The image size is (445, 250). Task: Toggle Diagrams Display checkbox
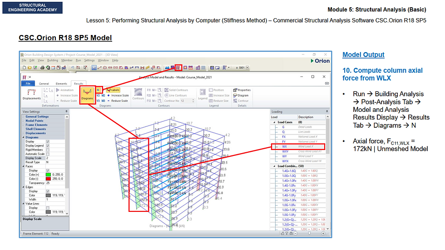click(x=48, y=141)
